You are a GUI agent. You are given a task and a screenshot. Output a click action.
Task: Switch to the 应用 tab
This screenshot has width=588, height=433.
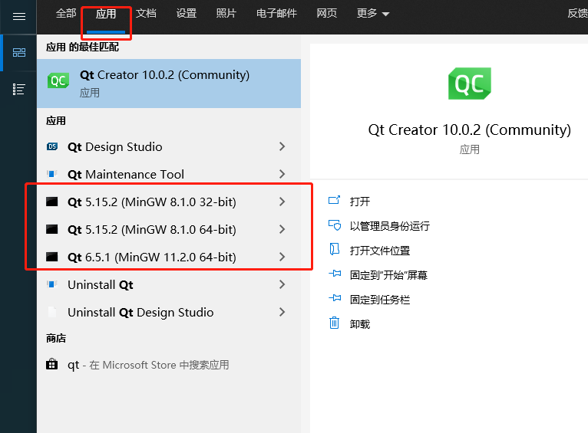pyautogui.click(x=106, y=15)
